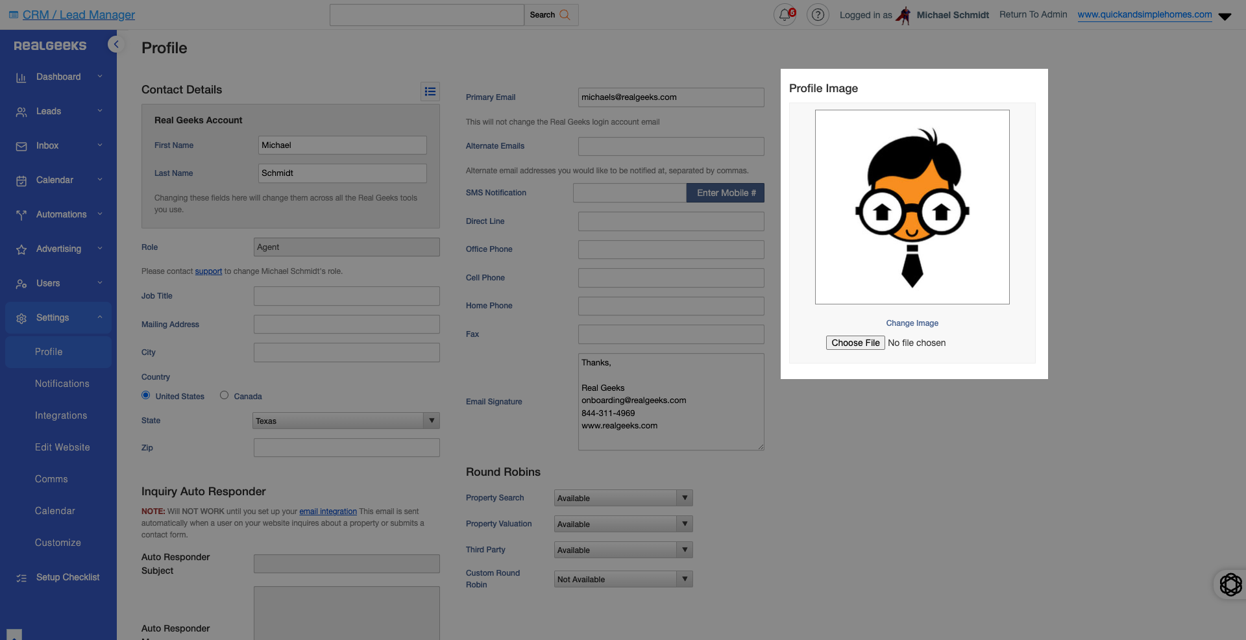Open the Property Valuation round robin dropdown

click(623, 524)
